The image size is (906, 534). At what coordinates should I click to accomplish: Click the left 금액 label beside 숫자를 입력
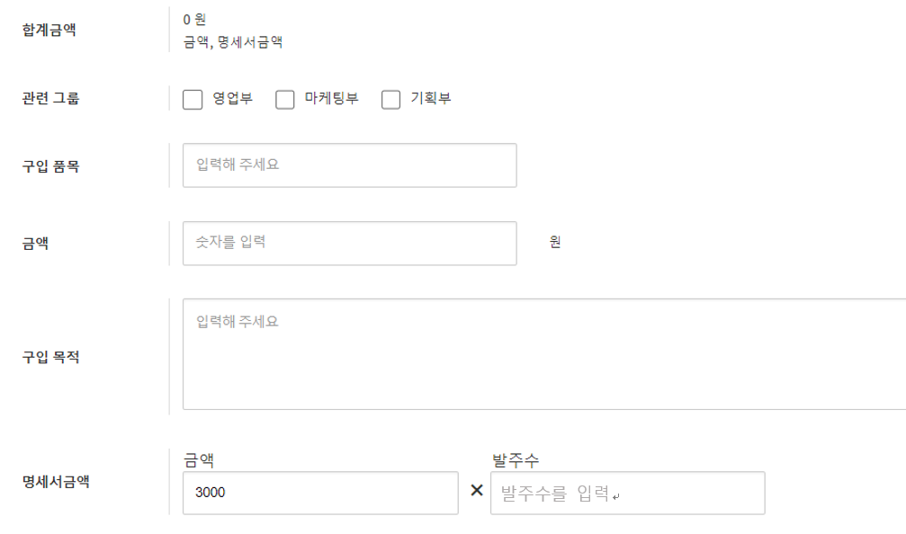click(35, 243)
